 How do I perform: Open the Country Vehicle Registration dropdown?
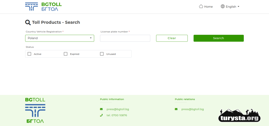coord(60,38)
